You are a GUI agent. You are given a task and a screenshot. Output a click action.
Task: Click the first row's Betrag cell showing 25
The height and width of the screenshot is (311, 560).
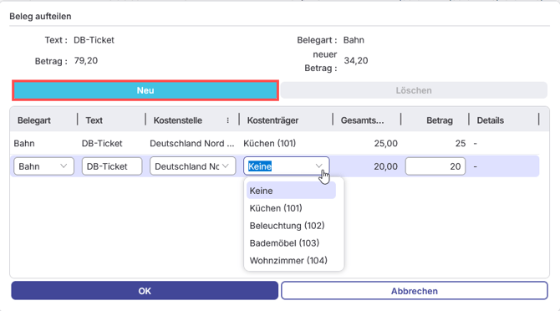click(461, 144)
